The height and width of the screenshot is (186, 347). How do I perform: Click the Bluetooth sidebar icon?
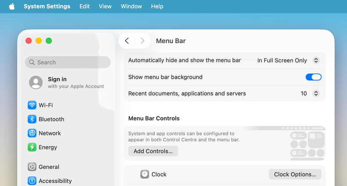pyautogui.click(x=32, y=119)
